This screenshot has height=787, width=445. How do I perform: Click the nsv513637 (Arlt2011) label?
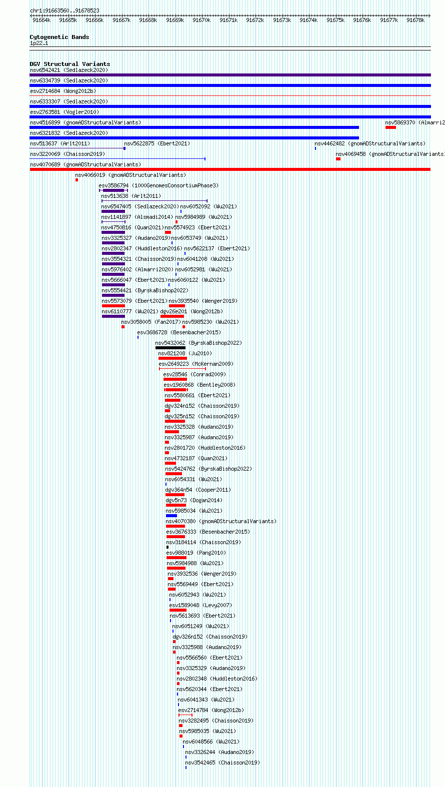[x=59, y=143]
